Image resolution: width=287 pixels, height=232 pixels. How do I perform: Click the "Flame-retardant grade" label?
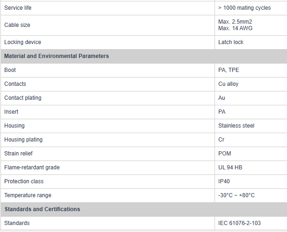click(x=32, y=168)
